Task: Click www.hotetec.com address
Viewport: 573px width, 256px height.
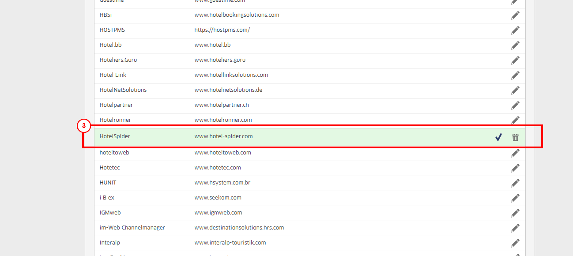Action: coord(218,168)
